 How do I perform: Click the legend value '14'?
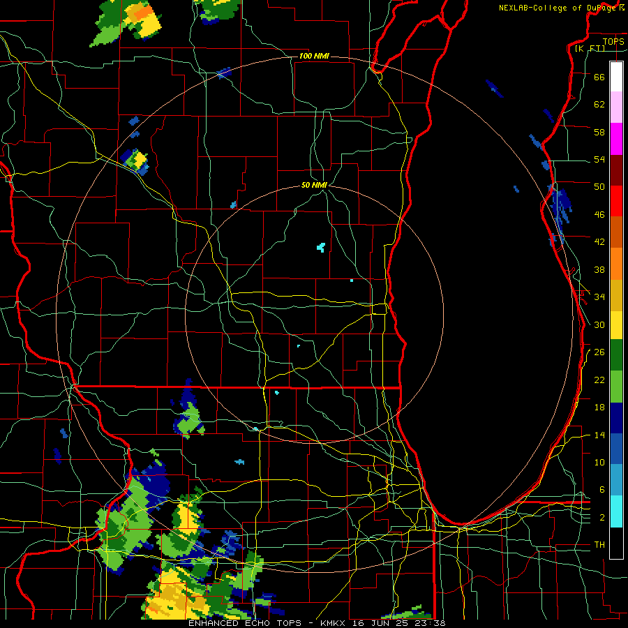599,435
